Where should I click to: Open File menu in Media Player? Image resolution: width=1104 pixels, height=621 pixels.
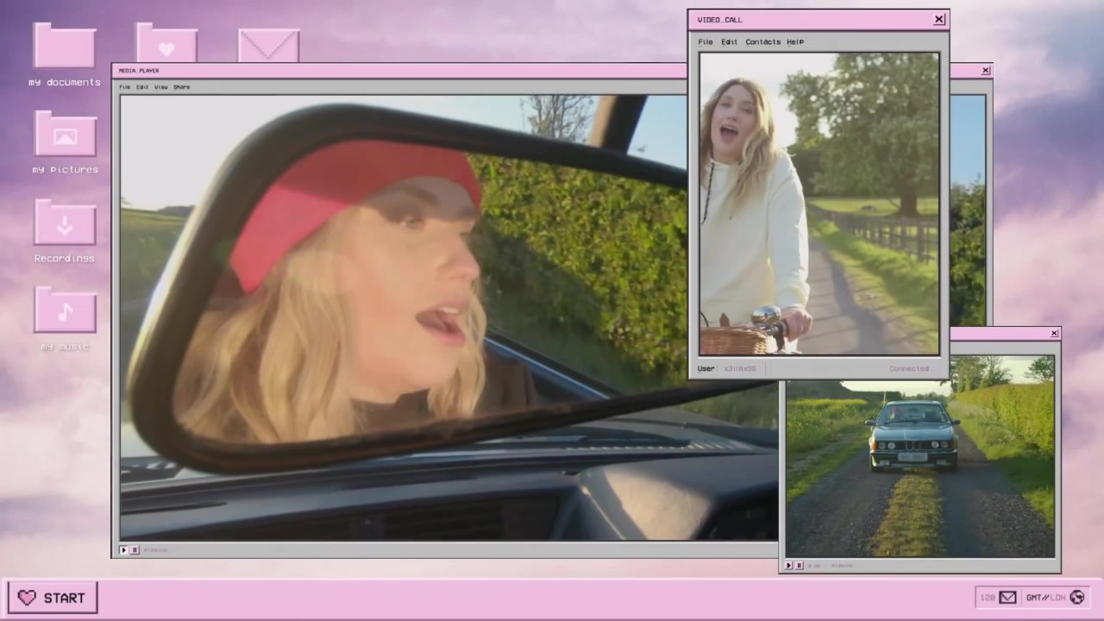[x=125, y=87]
